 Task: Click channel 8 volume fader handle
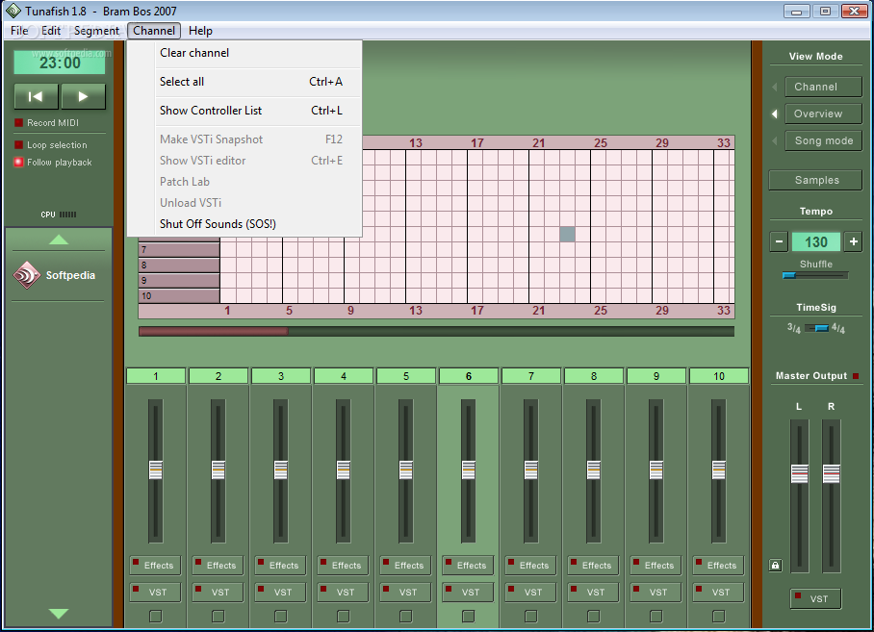coord(594,470)
